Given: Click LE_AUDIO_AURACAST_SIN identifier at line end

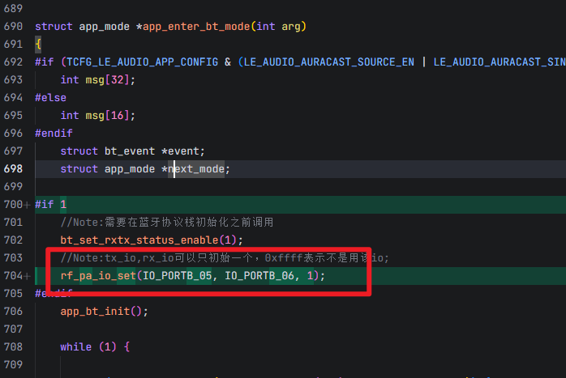Looking at the screenshot, I should click(x=500, y=62).
